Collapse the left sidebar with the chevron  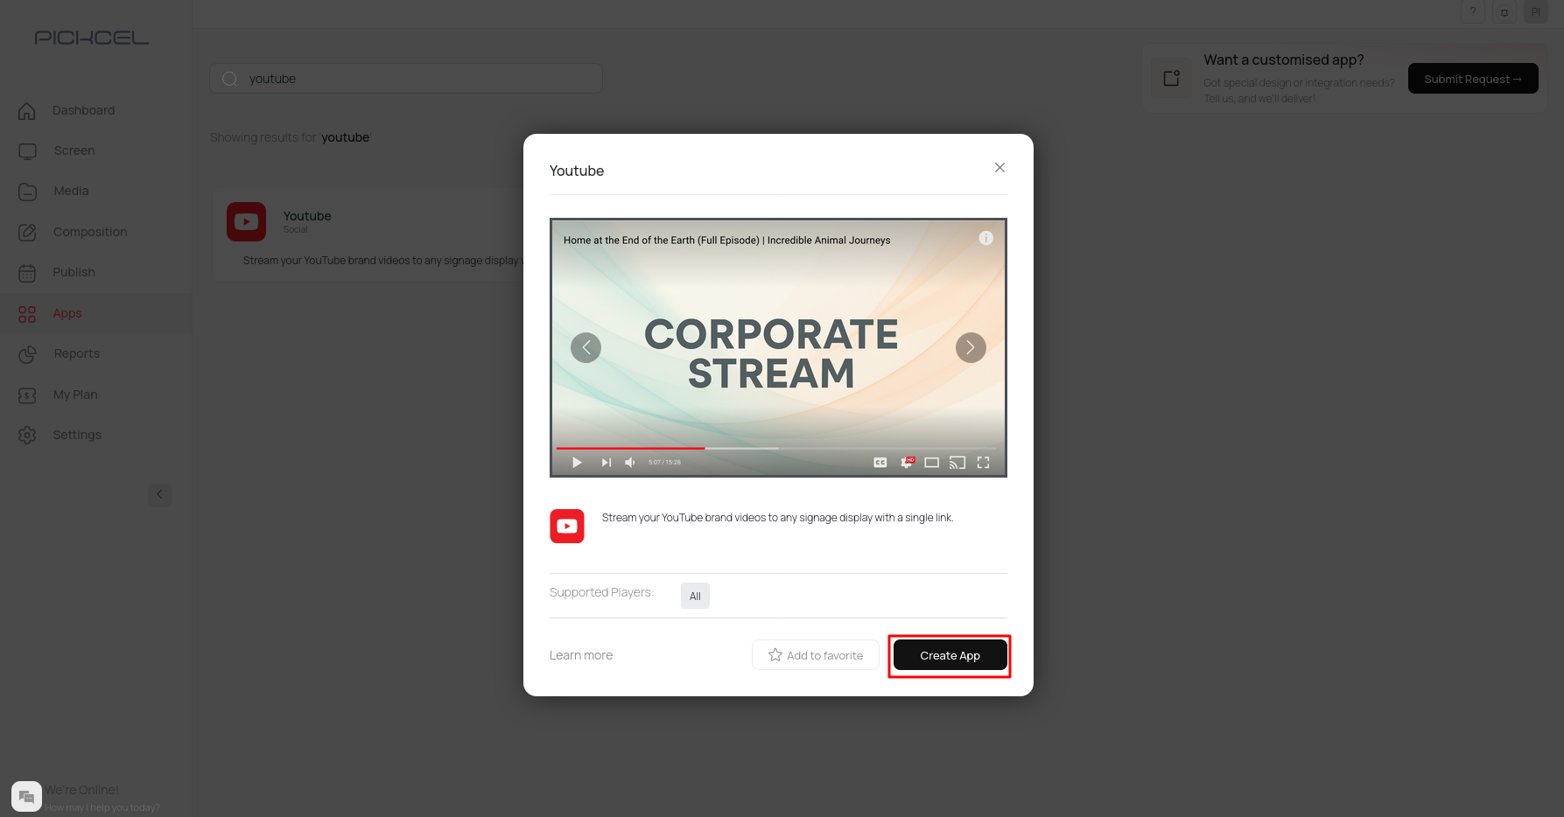tap(160, 494)
